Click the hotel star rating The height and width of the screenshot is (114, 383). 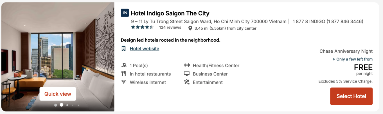(x=142, y=27)
